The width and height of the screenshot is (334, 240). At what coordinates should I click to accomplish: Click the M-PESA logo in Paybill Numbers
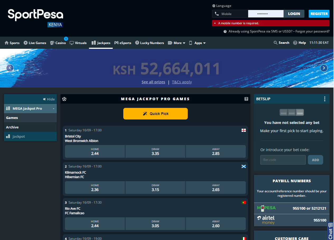click(266, 208)
